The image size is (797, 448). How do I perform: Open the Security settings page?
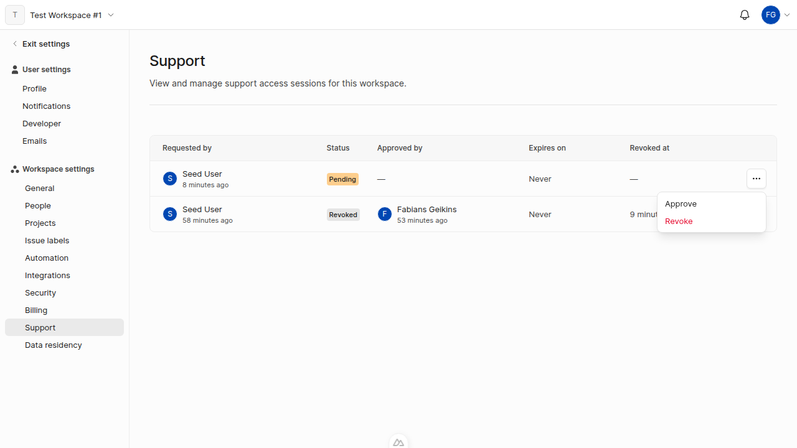40,292
